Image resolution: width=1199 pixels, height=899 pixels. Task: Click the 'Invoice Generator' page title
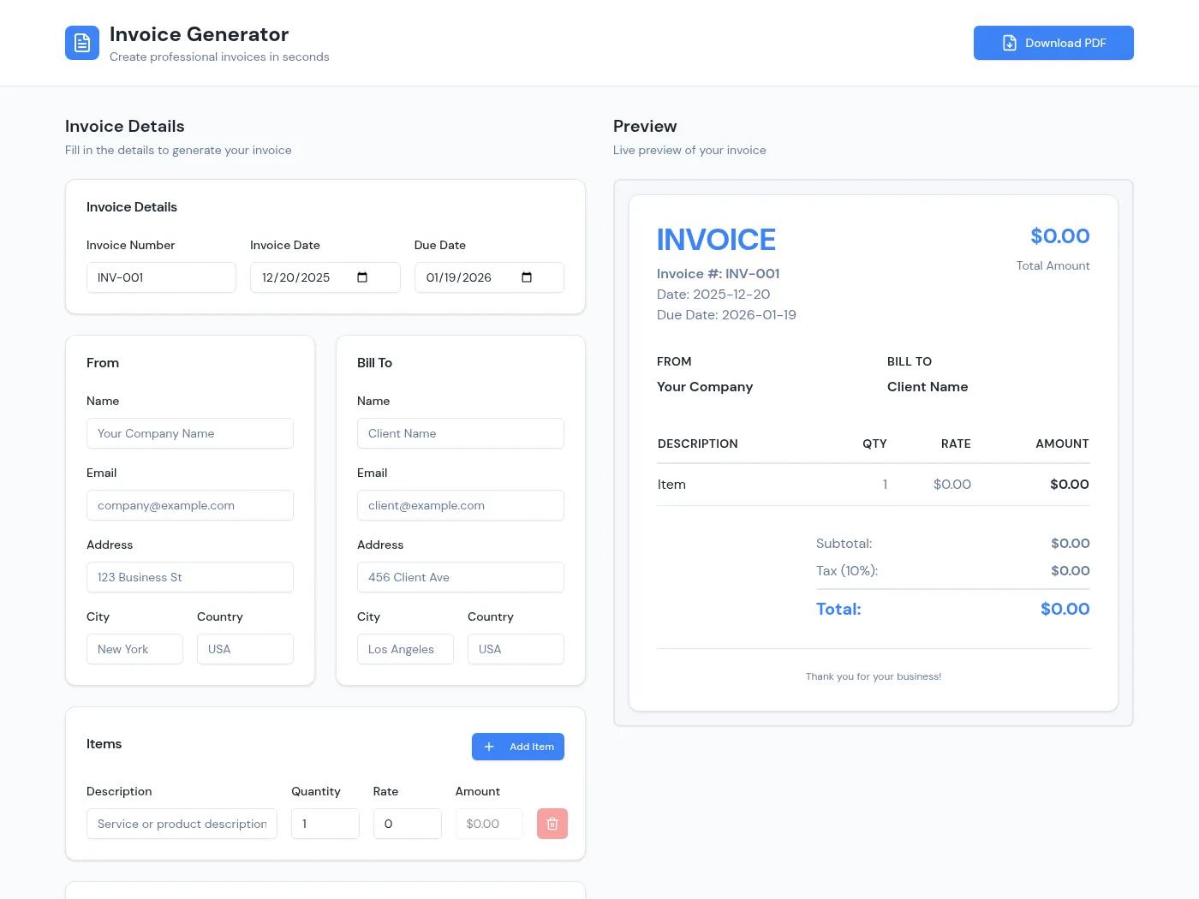pyautogui.click(x=200, y=34)
